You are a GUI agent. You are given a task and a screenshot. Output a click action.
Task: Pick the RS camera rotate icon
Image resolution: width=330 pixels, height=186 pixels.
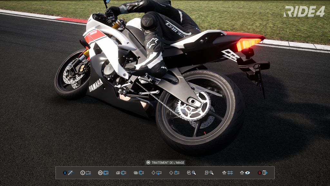tap(106, 173)
